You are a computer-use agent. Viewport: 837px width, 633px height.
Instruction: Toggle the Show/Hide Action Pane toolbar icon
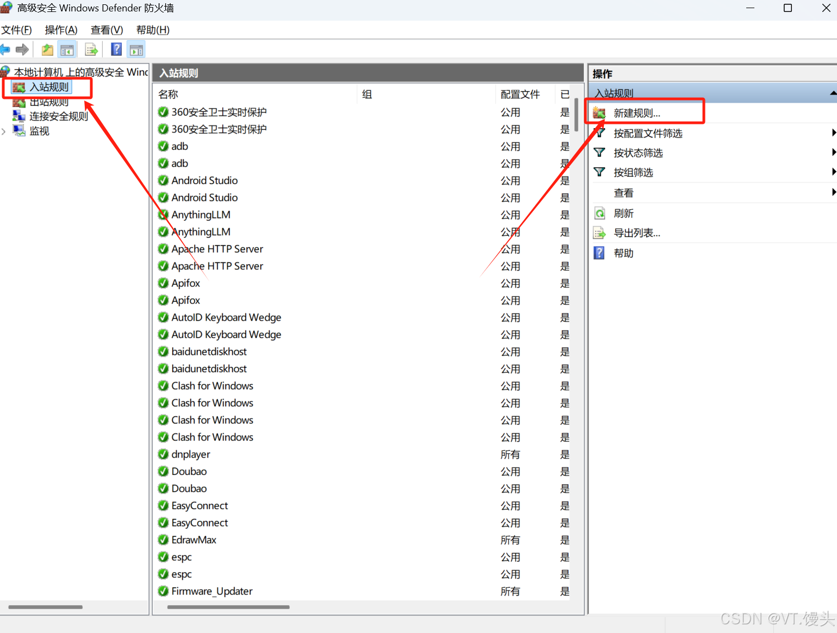pos(136,50)
